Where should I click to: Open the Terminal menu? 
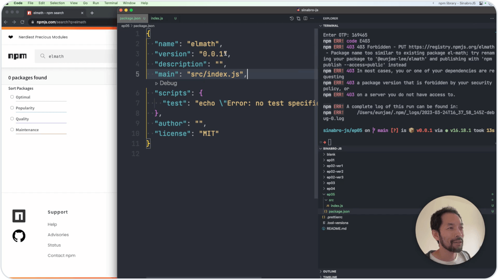[111, 3]
